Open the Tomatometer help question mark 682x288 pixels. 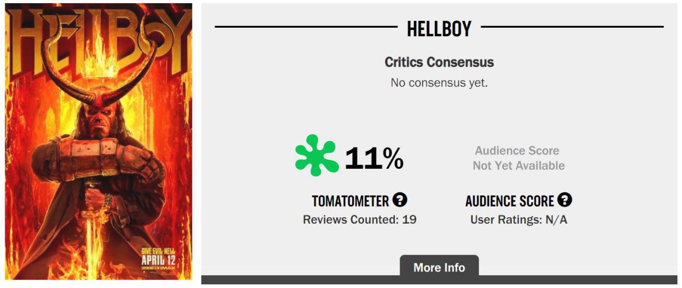point(400,200)
